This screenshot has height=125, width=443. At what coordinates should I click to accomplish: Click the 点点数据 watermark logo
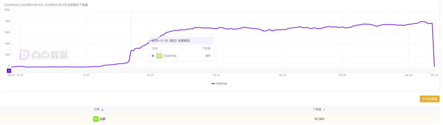tap(43, 55)
